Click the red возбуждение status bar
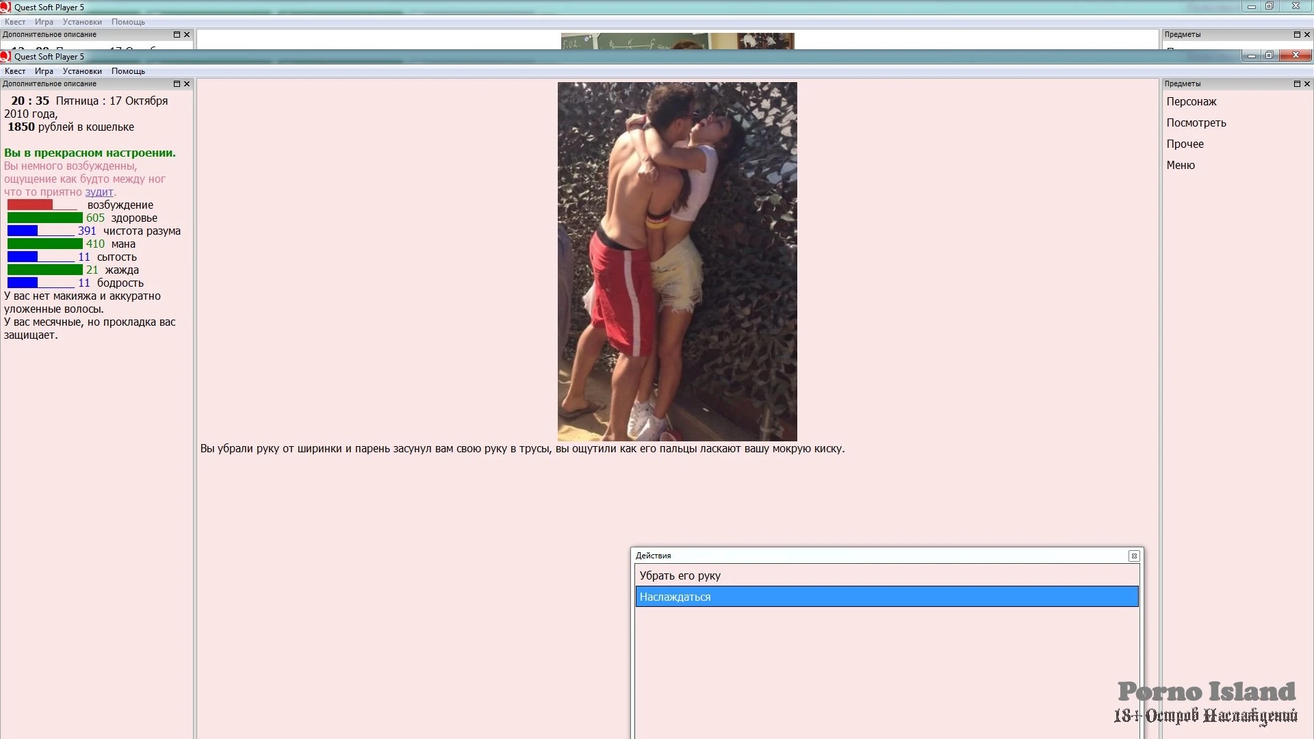This screenshot has width=1314, height=739. (30, 205)
